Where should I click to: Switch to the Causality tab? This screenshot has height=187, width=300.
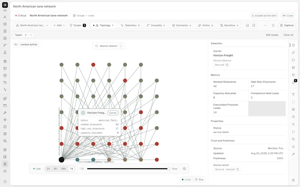[156, 25]
